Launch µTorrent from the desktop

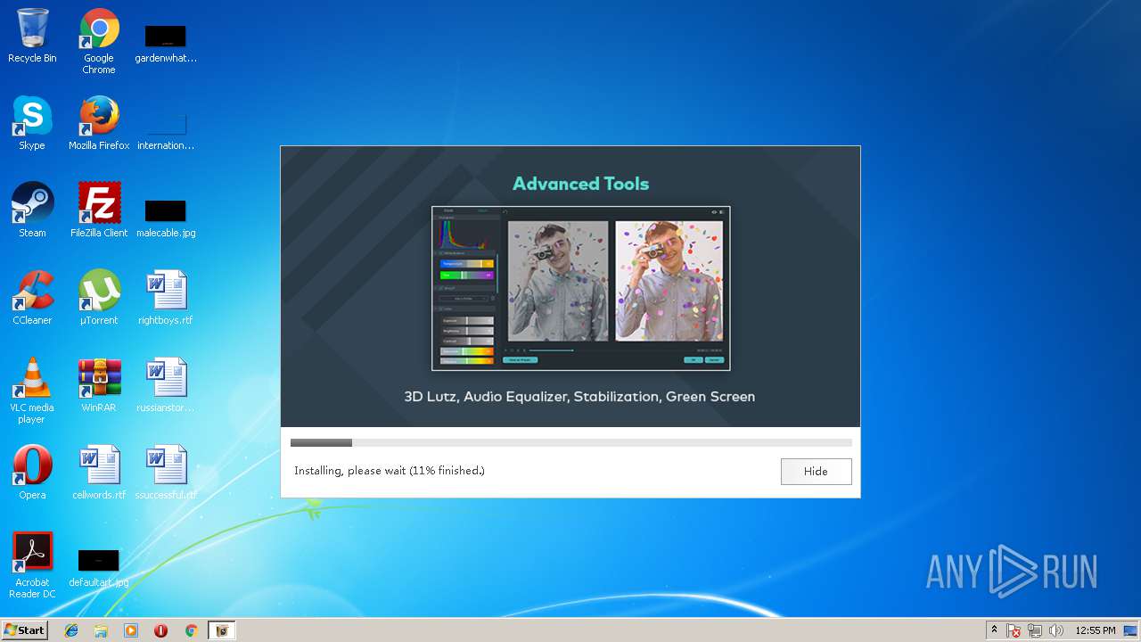pyautogui.click(x=99, y=298)
